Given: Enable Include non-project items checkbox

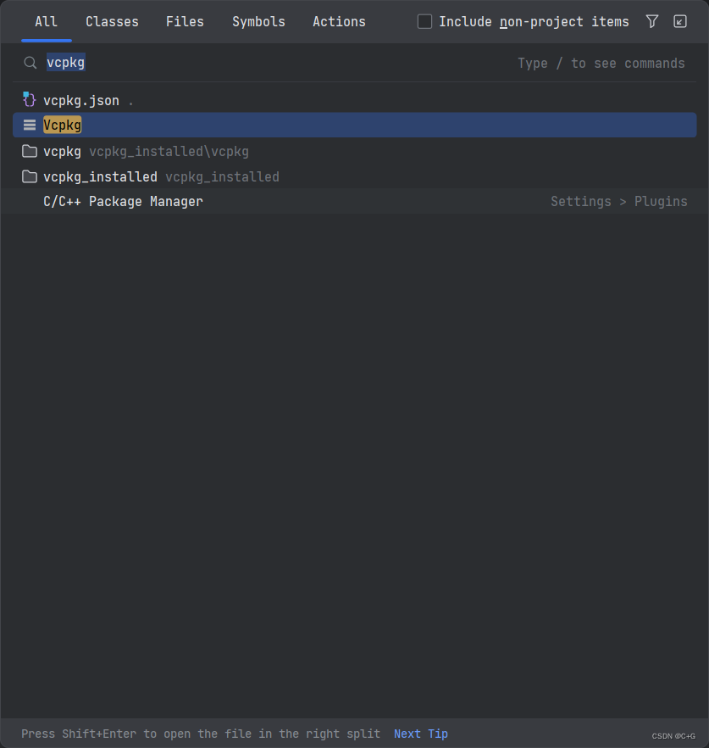Looking at the screenshot, I should click(424, 21).
